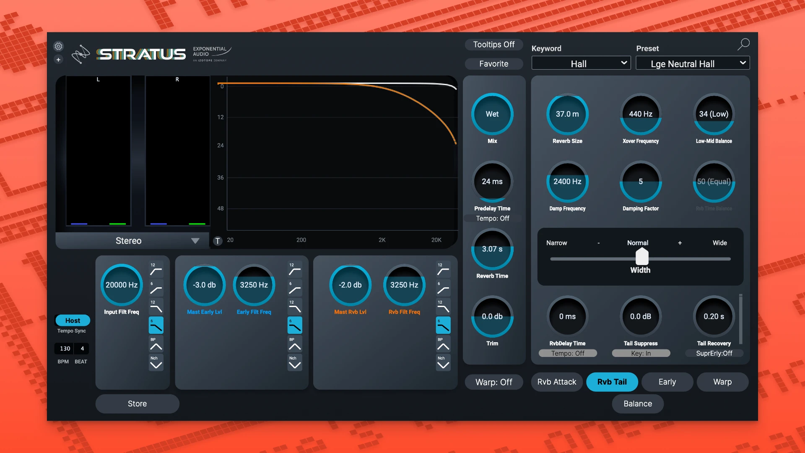
Task: Click the T icon on the frequency graph
Action: [x=218, y=241]
